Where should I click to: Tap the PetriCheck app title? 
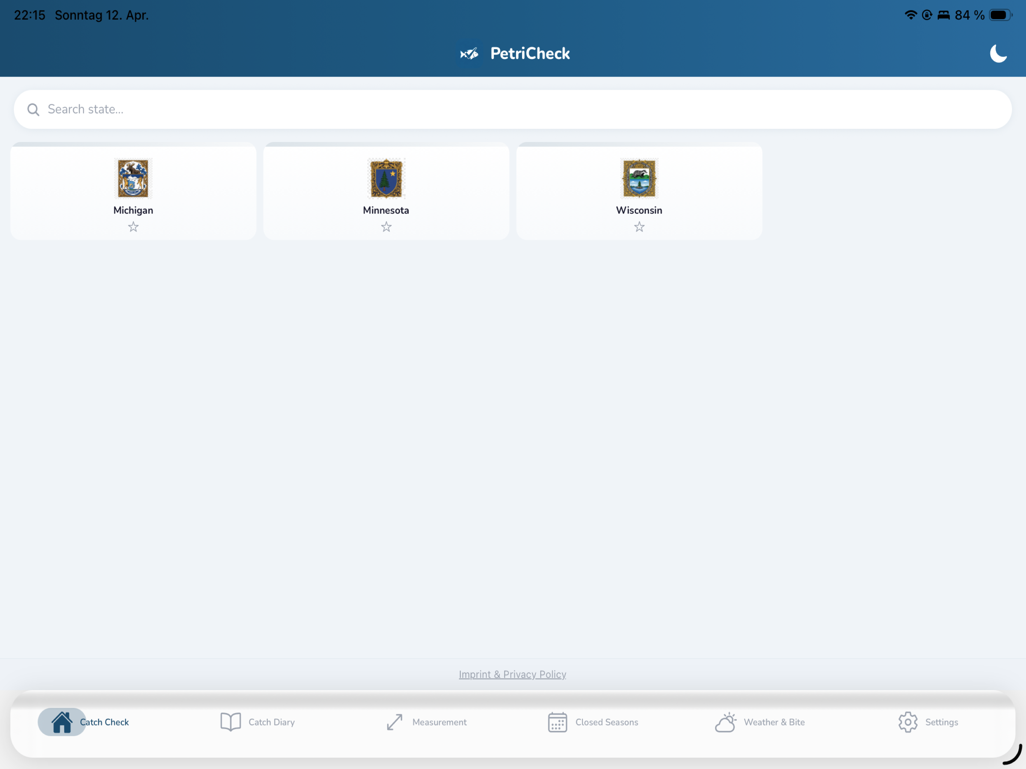[530, 54]
